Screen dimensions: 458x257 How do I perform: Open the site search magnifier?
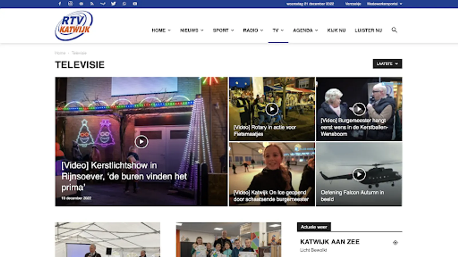[x=394, y=30]
